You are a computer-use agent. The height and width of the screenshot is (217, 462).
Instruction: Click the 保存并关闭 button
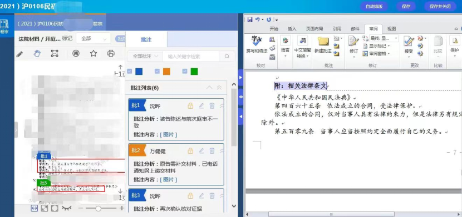pyautogui.click(x=440, y=7)
